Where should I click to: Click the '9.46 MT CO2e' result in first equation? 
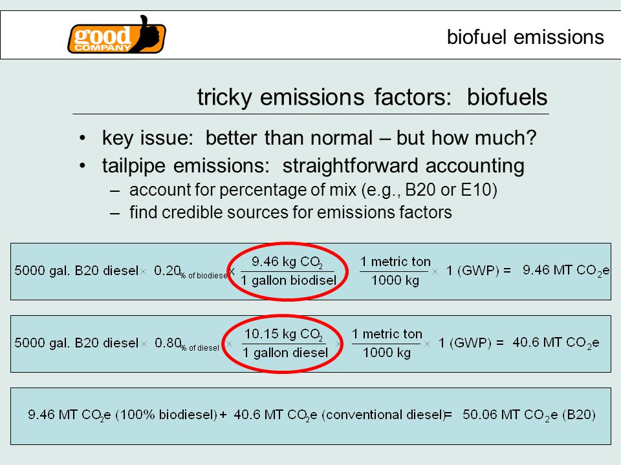(x=566, y=271)
